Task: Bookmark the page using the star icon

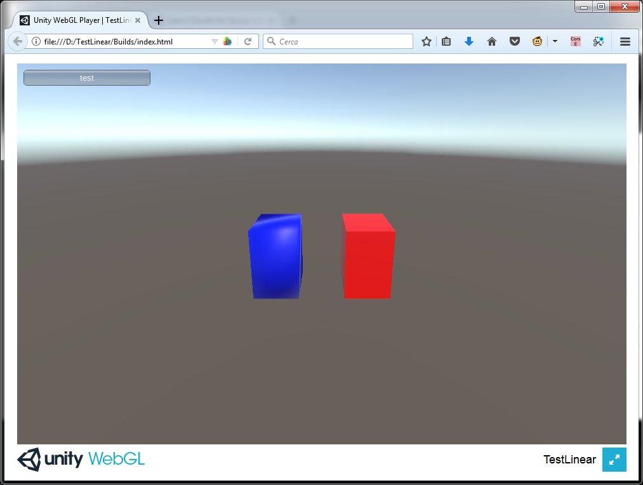Action: point(426,41)
